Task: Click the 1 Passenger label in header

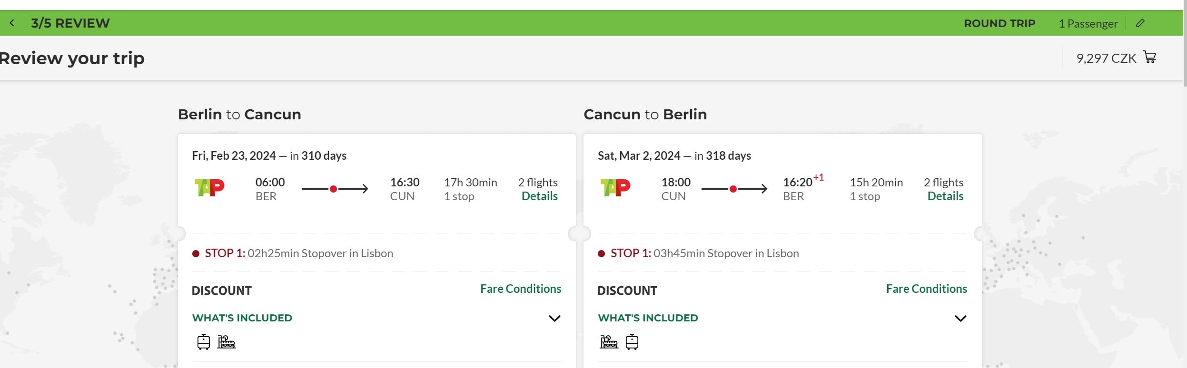Action: coord(1088,23)
